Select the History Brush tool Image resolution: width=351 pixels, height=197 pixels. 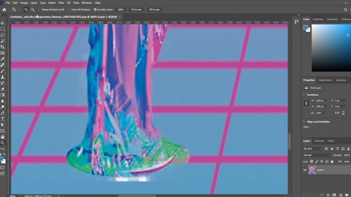[2, 83]
